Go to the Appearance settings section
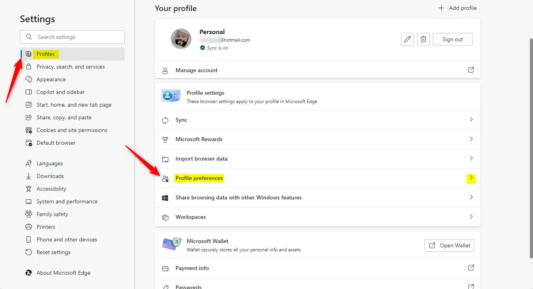The width and height of the screenshot is (533, 289). (x=51, y=79)
